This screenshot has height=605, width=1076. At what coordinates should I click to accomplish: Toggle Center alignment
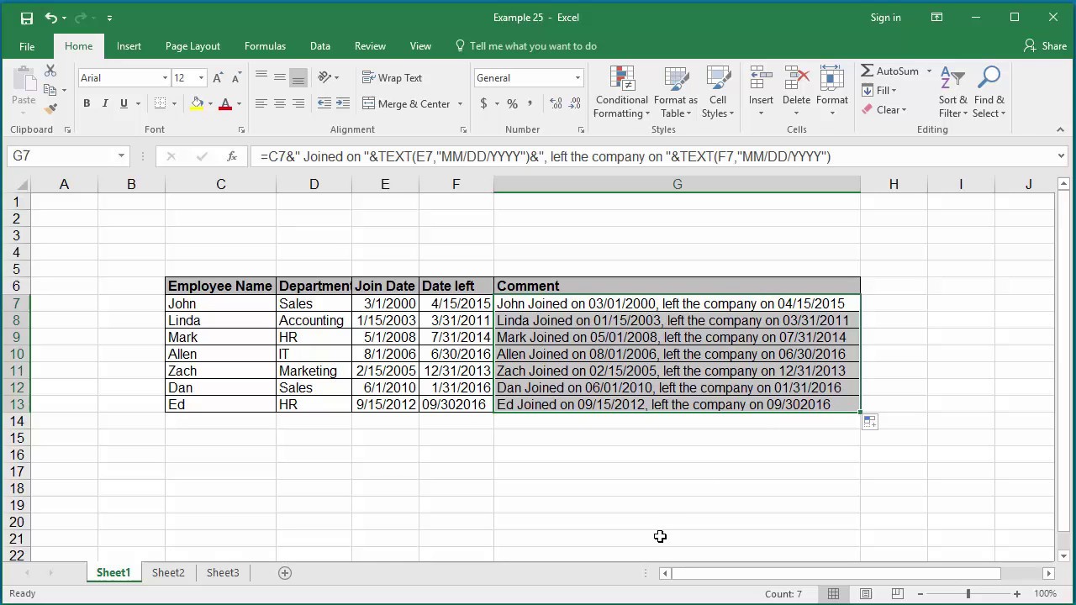280,103
